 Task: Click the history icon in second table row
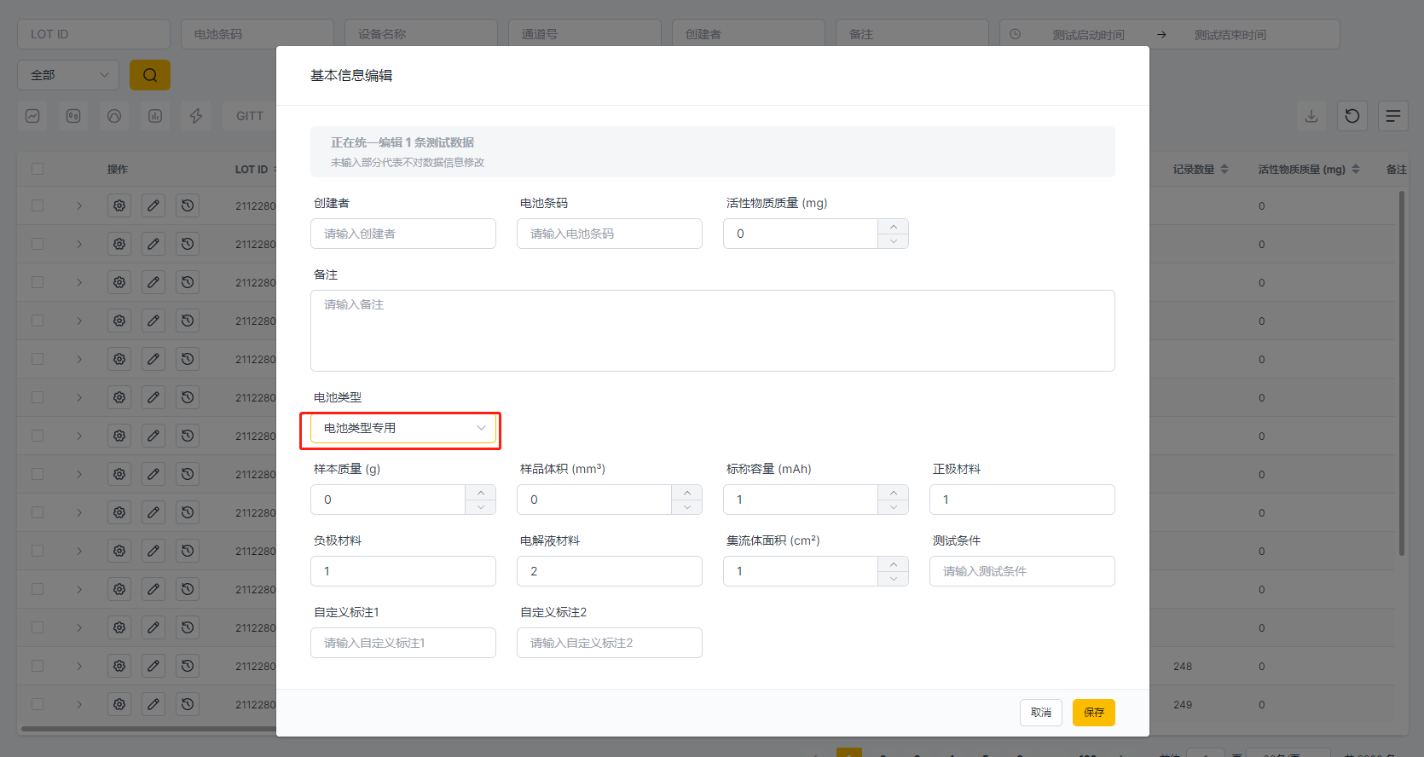pyautogui.click(x=188, y=244)
